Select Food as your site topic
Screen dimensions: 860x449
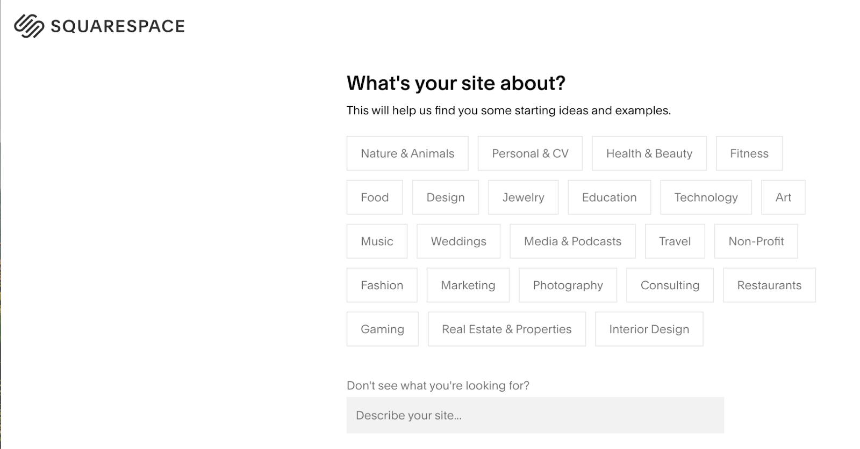pyautogui.click(x=375, y=197)
